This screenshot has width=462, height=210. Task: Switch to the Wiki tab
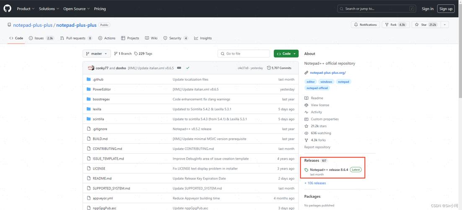pos(151,38)
